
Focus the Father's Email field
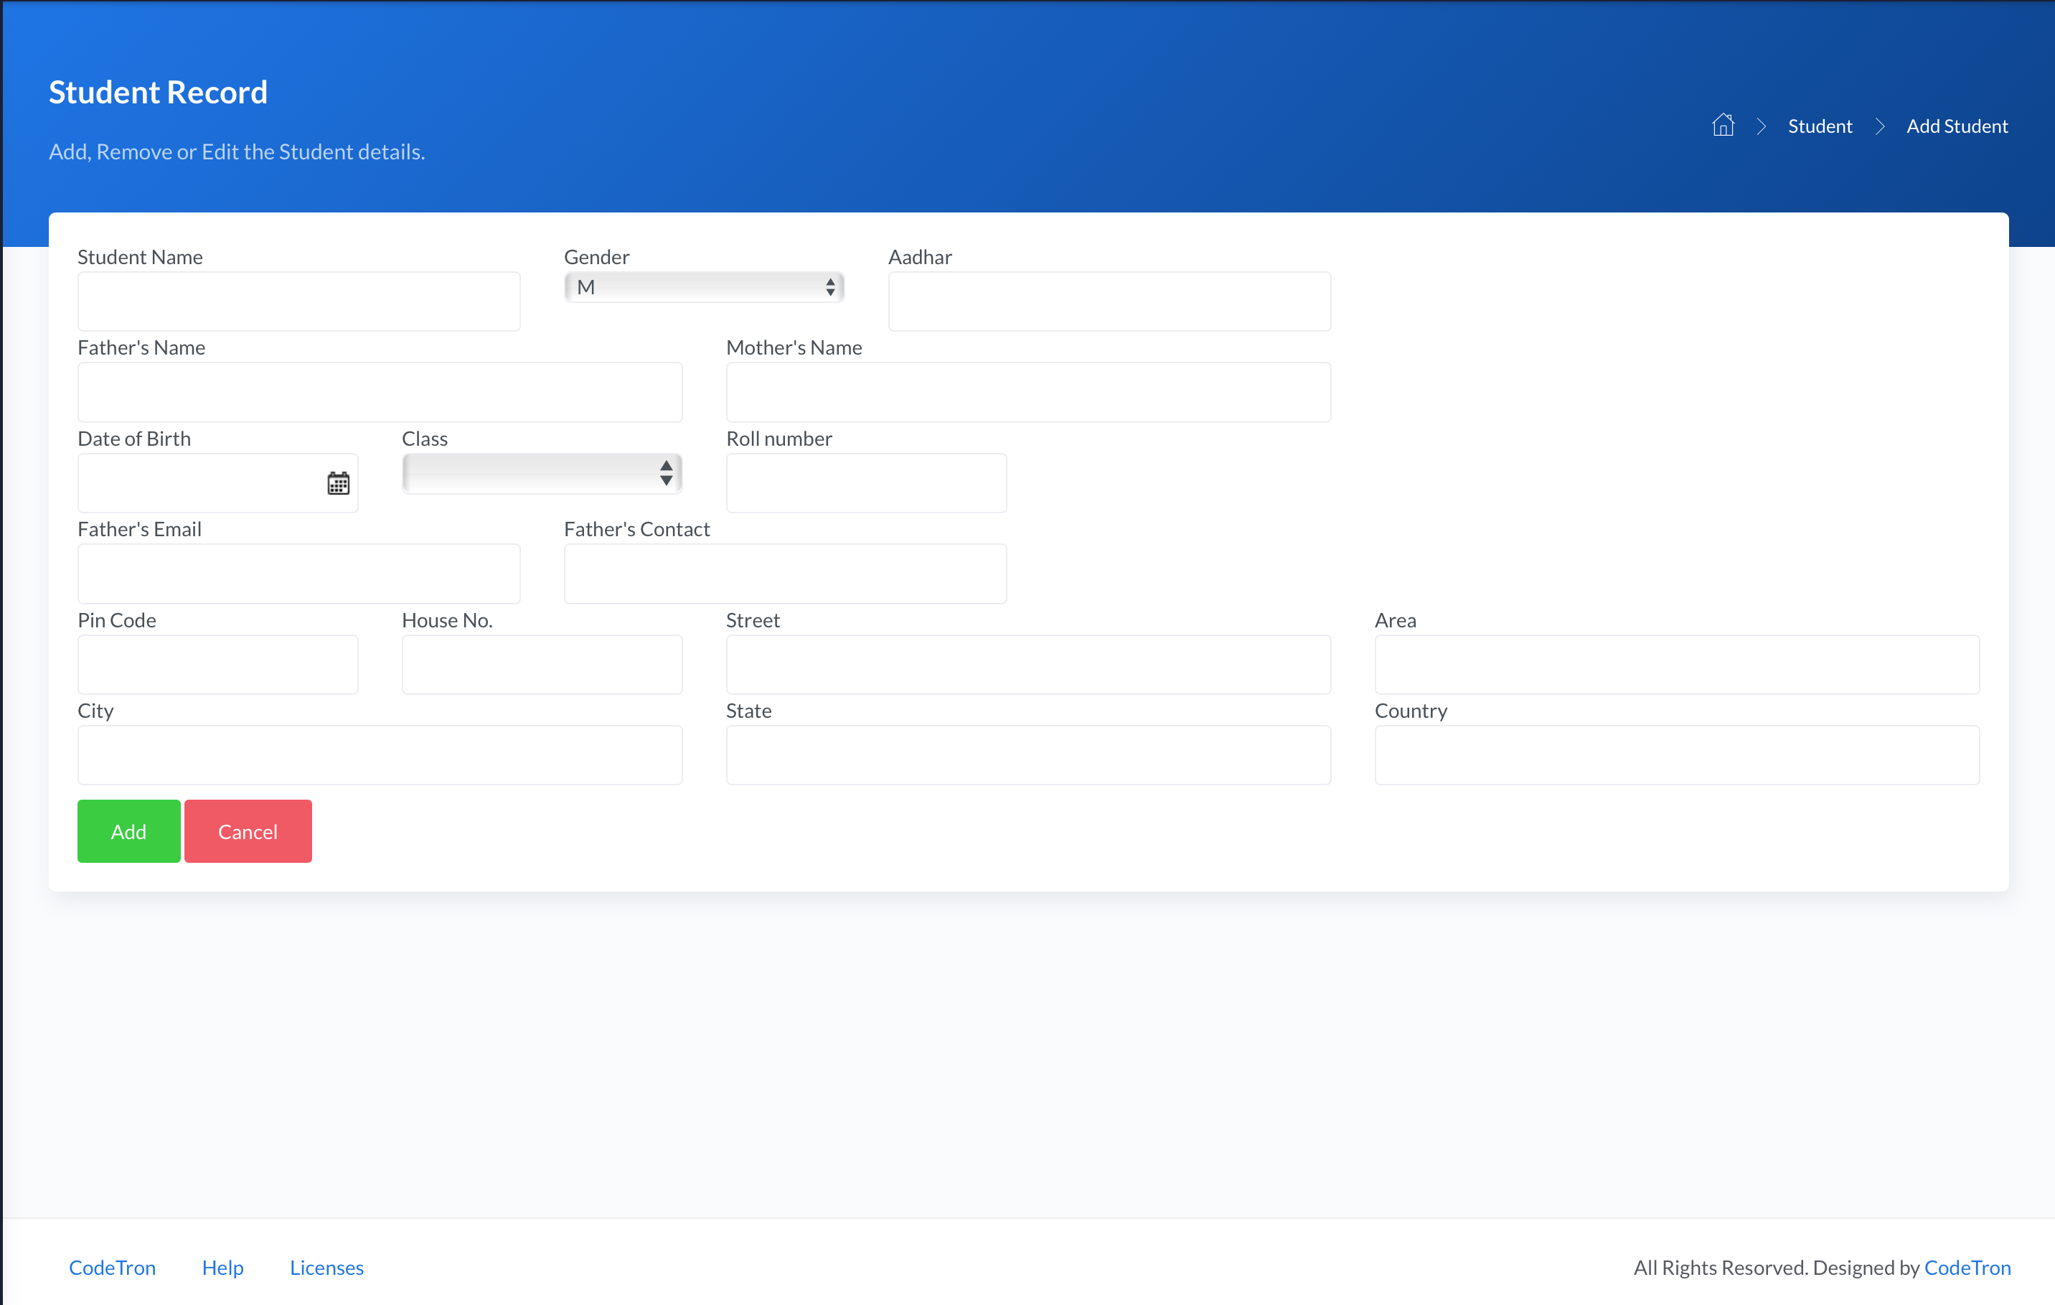click(298, 574)
